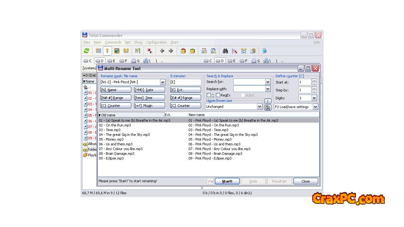
Task: Select drive G in the left panel
Action: pyautogui.click(x=136, y=61)
